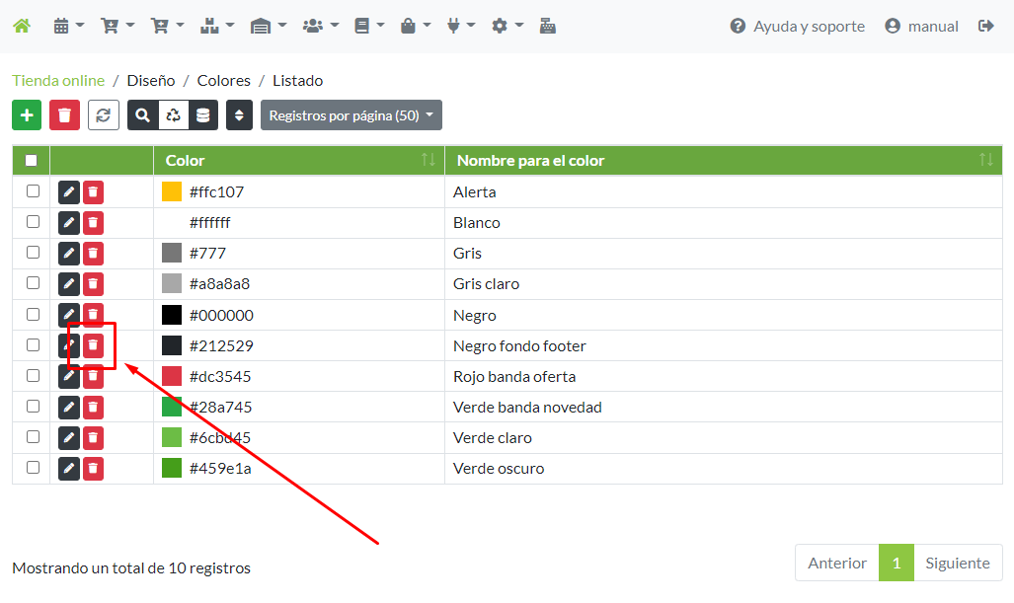Edit the Alerta color row
This screenshot has height=603, width=1014.
[x=69, y=192]
